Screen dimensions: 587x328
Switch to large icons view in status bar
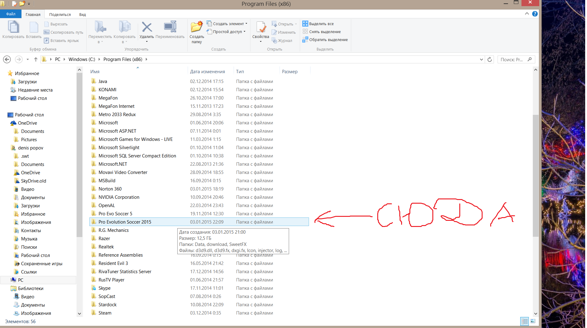point(533,321)
